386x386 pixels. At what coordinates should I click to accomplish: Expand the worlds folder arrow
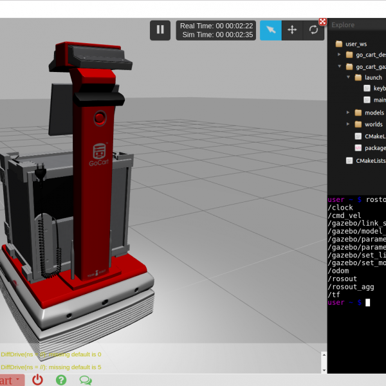click(x=348, y=124)
